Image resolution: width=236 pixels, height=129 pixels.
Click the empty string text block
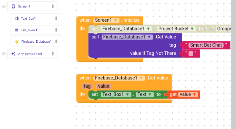(191, 54)
